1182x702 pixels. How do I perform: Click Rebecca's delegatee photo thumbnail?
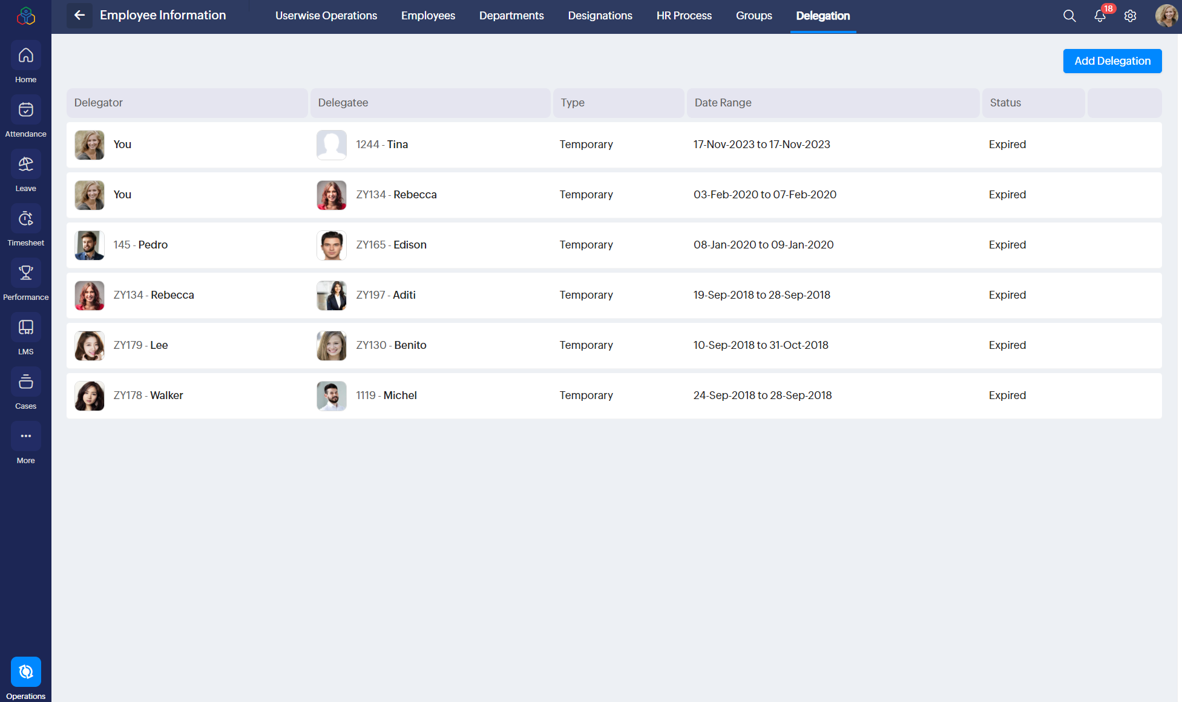[x=332, y=195]
